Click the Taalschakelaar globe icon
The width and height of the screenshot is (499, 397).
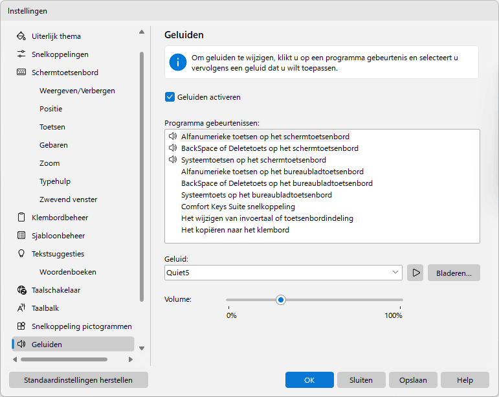(21, 290)
